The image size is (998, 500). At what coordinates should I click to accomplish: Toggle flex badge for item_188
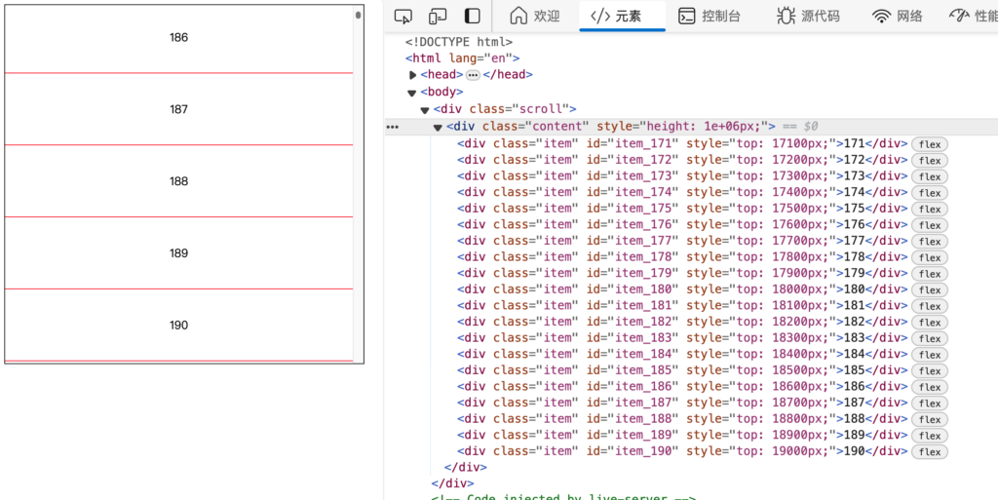coord(929,419)
